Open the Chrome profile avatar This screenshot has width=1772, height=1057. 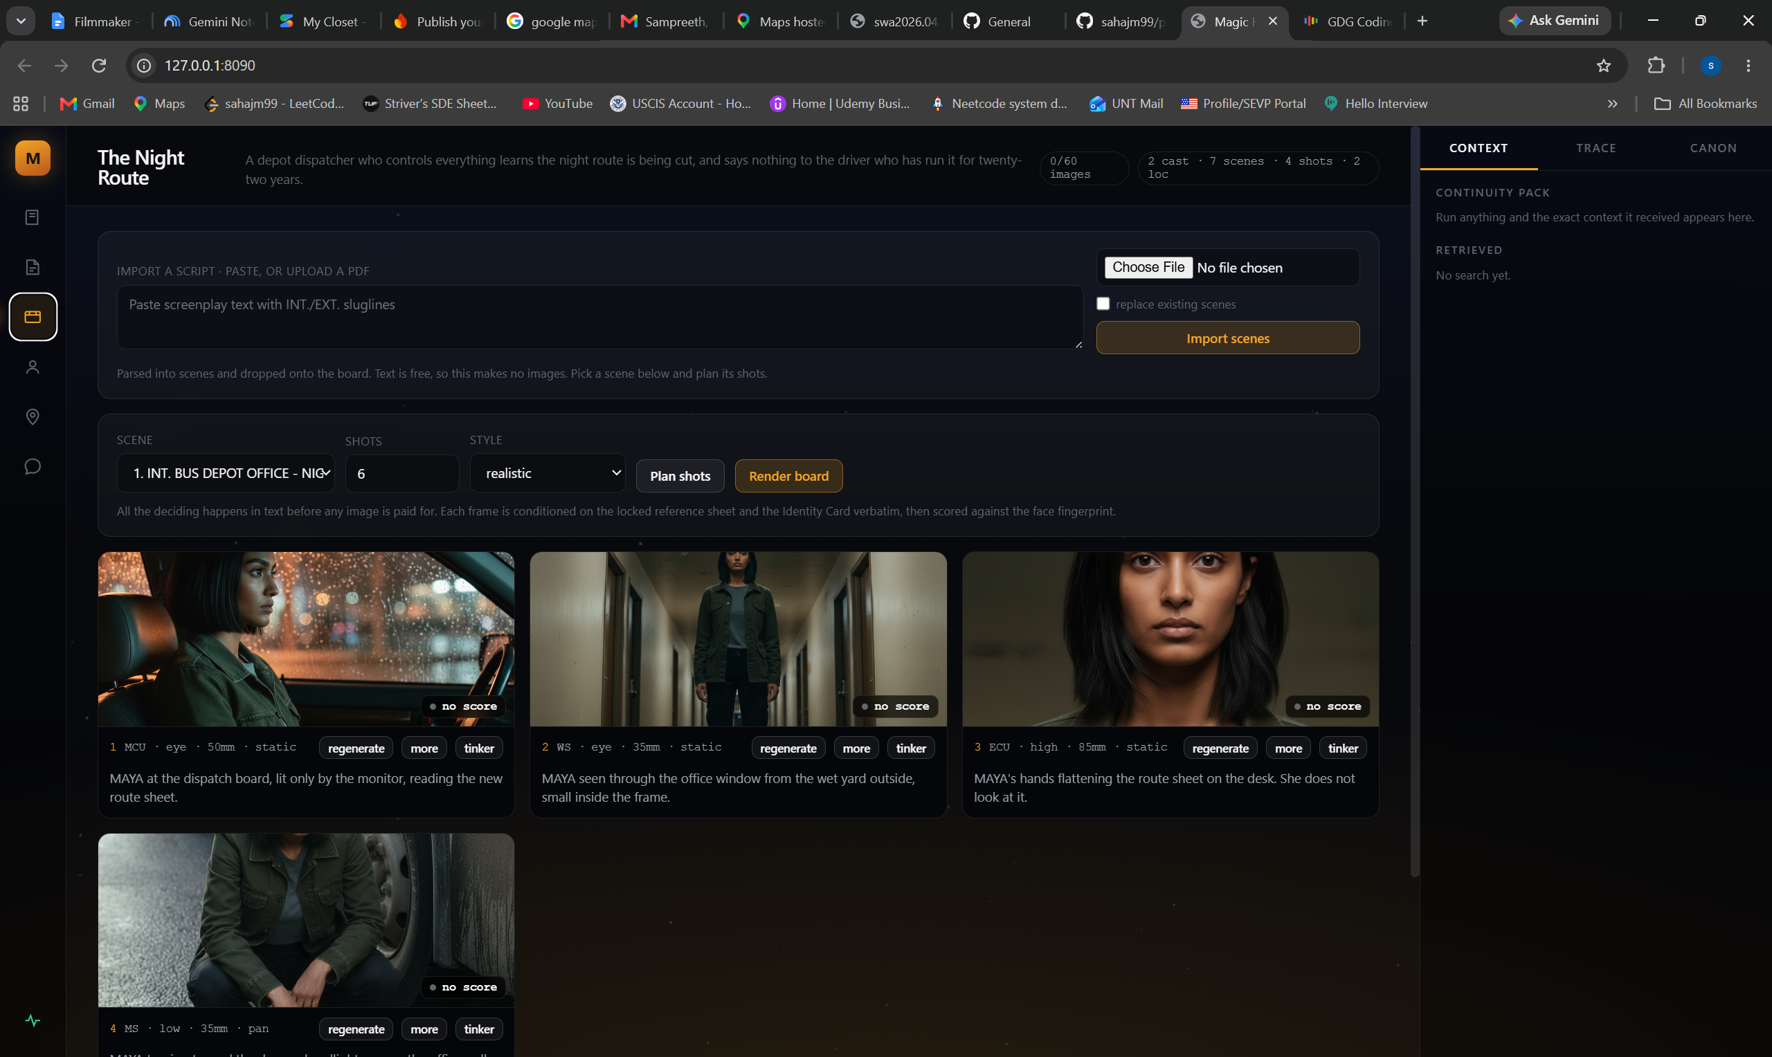1710,66
